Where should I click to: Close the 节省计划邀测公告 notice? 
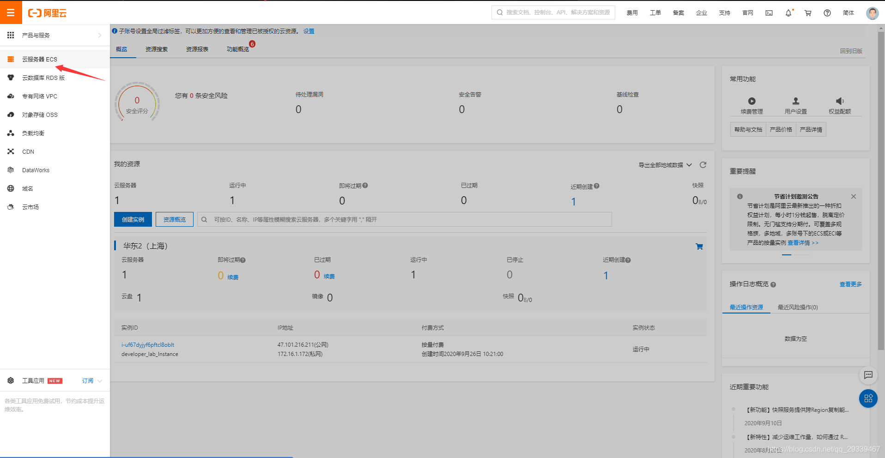(x=854, y=196)
